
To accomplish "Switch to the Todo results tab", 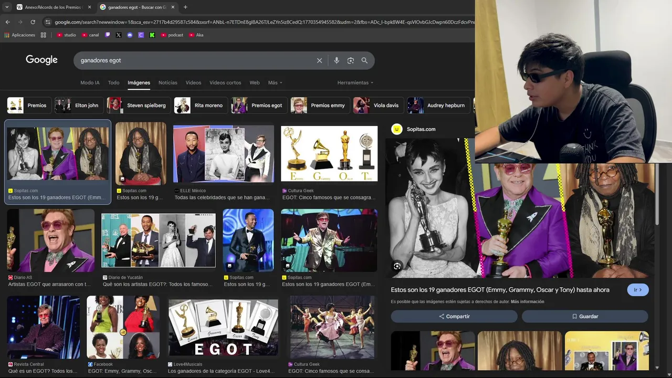I will coord(113,82).
